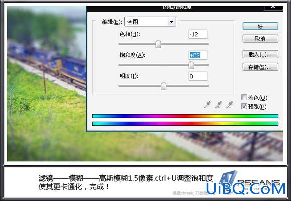The width and height of the screenshot is (291, 201).
Task: Click the 饱和度(A): label
Action: [x=132, y=55]
